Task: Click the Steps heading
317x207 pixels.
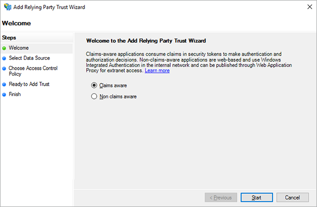Action: (9, 37)
